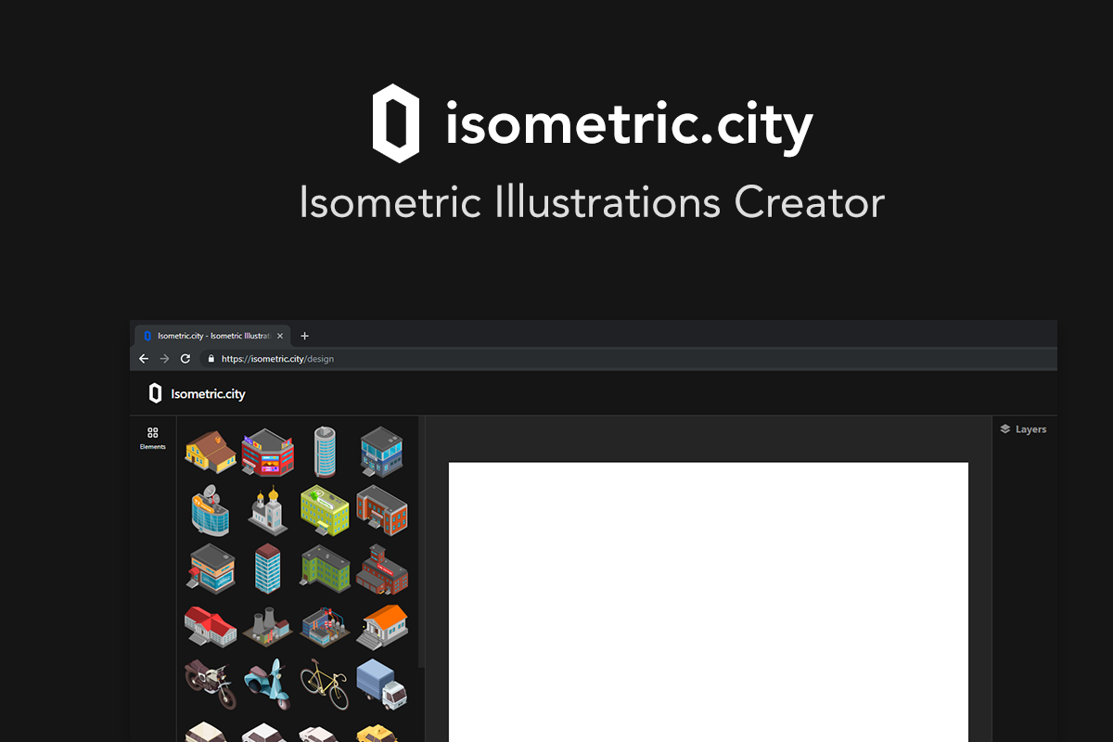
Task: Add the power plant with cooling towers
Action: click(x=268, y=626)
